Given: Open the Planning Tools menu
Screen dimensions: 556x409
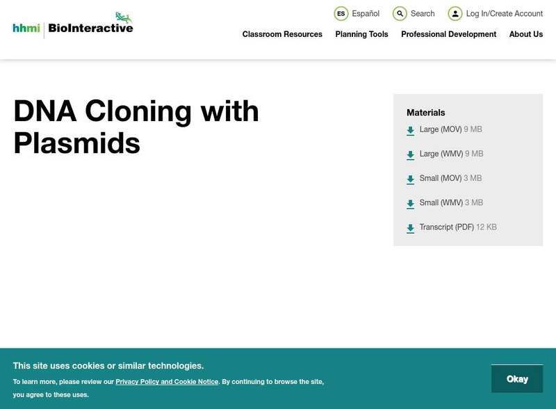Looking at the screenshot, I should tap(361, 34).
